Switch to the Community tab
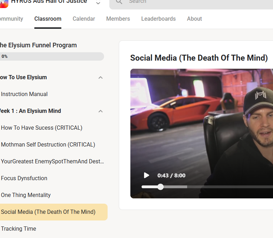Image resolution: width=273 pixels, height=238 pixels. pyautogui.click(x=11, y=19)
